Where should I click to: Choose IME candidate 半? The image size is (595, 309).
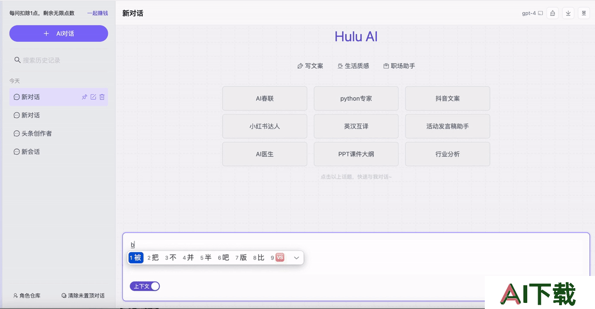205,258
